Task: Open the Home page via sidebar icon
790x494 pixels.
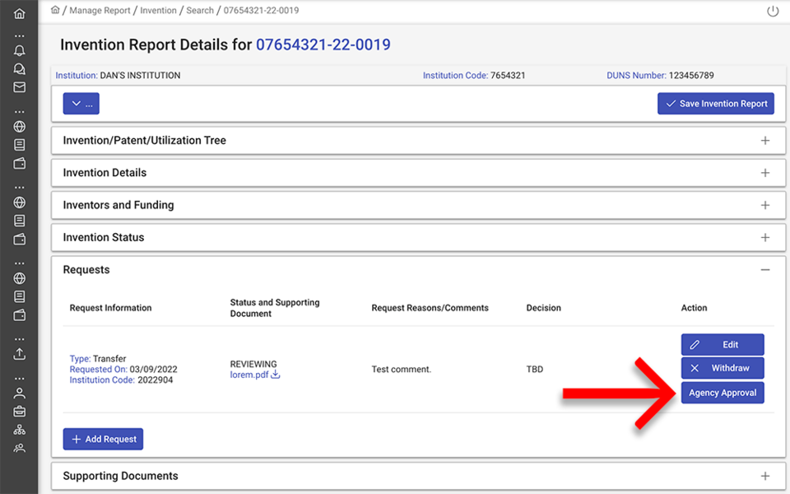Action: pos(20,13)
